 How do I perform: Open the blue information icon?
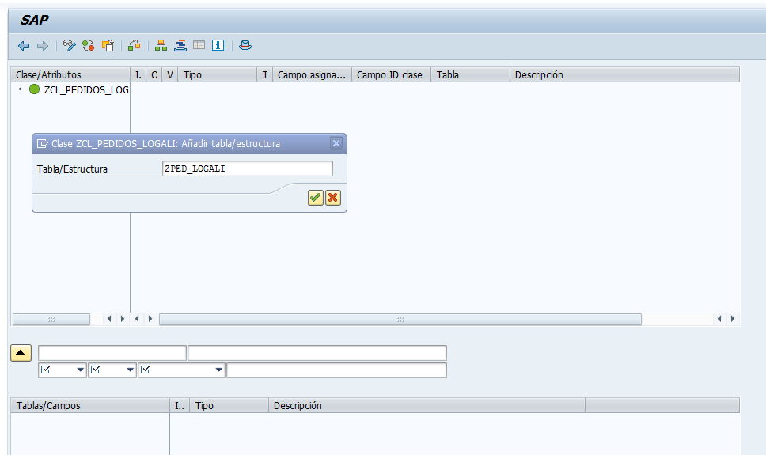click(218, 45)
